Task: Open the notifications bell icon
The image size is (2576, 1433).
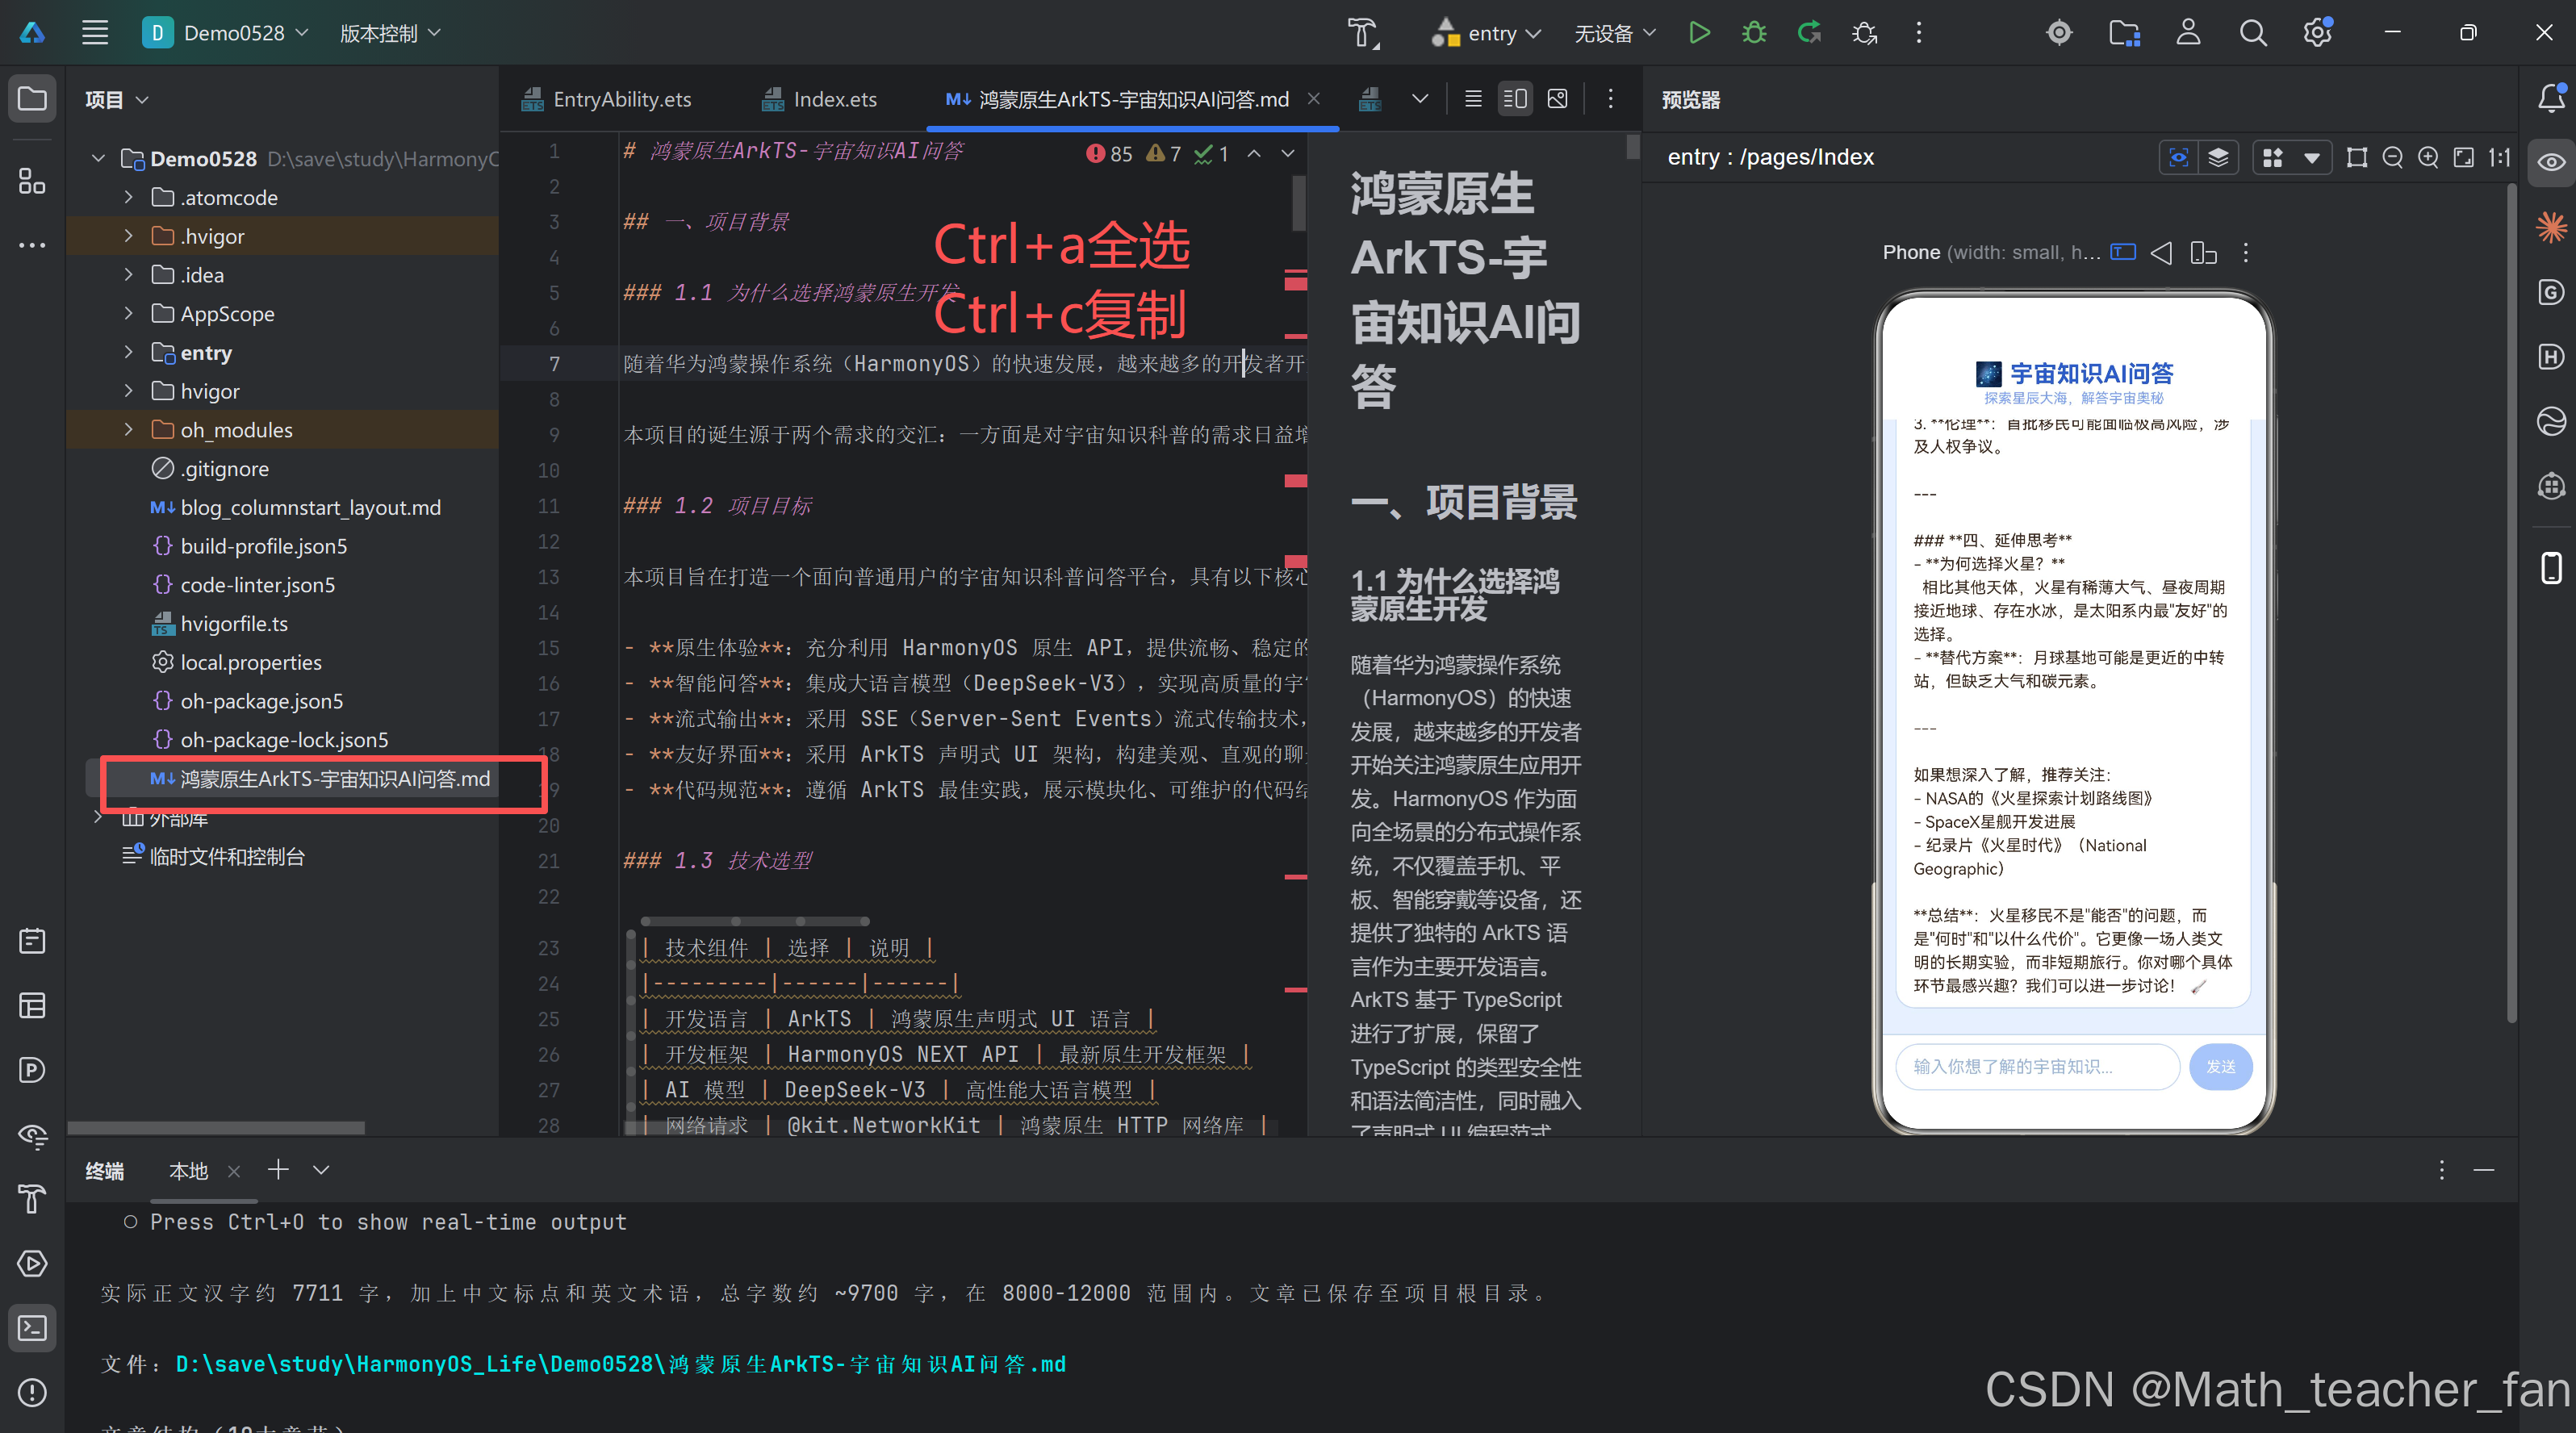Action: coord(2551,98)
